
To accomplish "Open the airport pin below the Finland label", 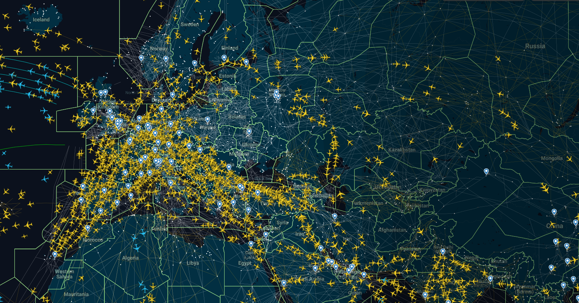I will tap(224, 57).
